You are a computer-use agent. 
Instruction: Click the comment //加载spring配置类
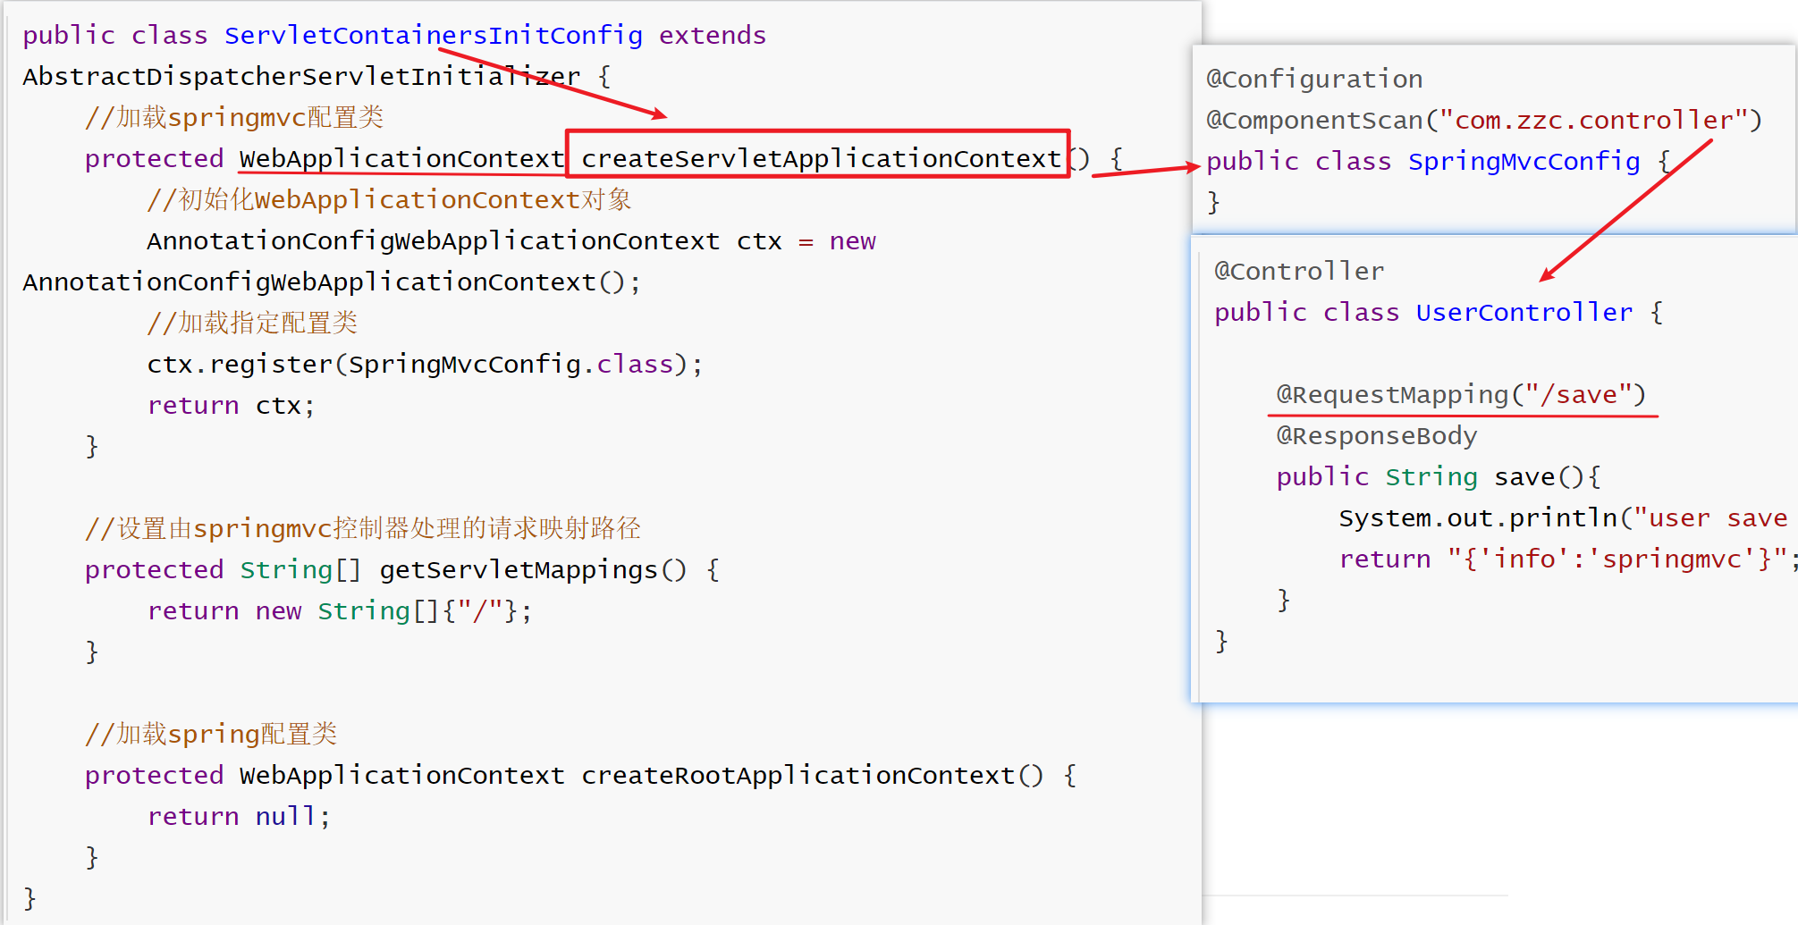coord(211,734)
